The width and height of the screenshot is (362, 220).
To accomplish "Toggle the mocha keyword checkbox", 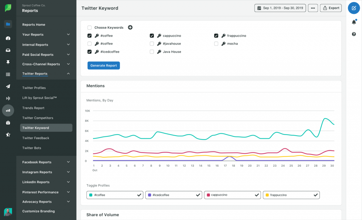I will (x=216, y=43).
